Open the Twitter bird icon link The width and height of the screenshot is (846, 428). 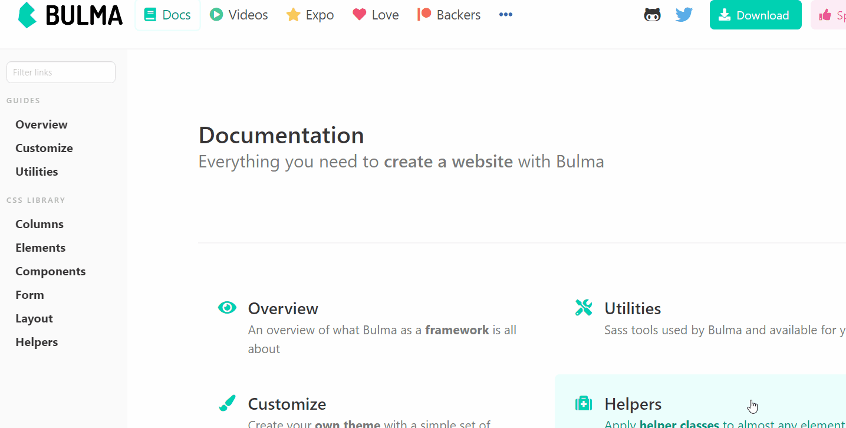pyautogui.click(x=684, y=15)
